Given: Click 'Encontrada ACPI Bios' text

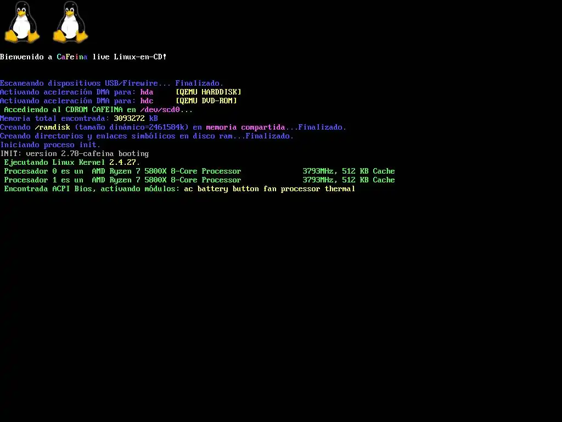Looking at the screenshot, I should point(49,189).
